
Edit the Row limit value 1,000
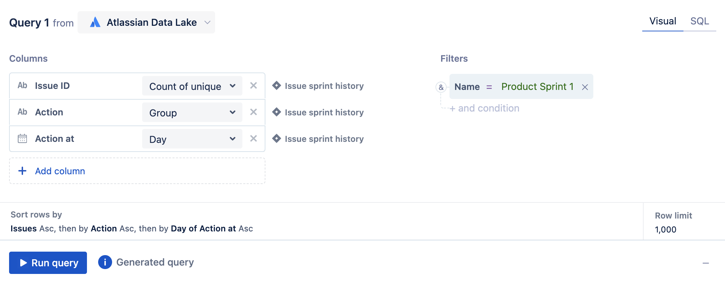click(x=666, y=229)
